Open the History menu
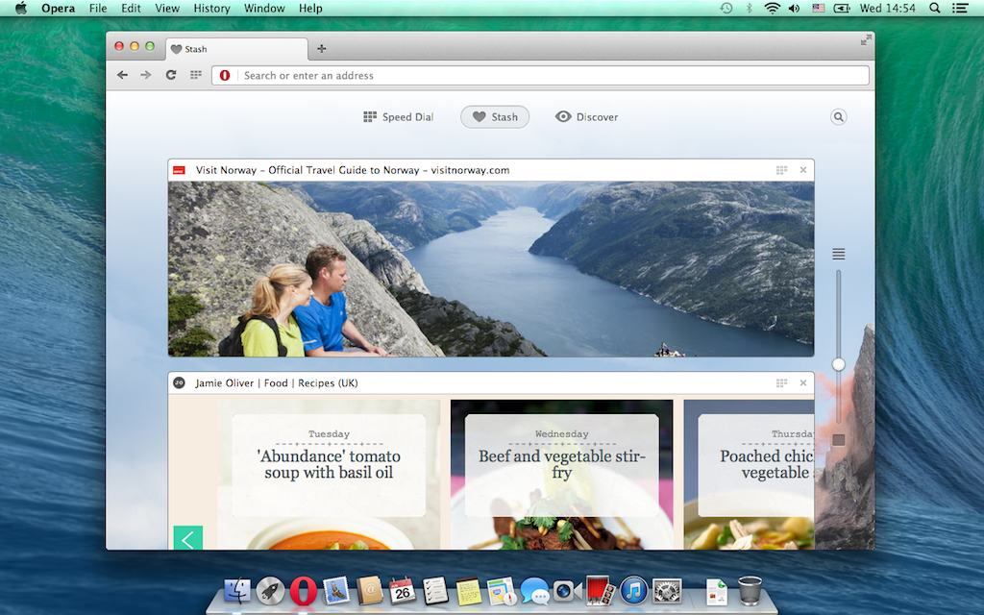The image size is (984, 615). tap(211, 9)
